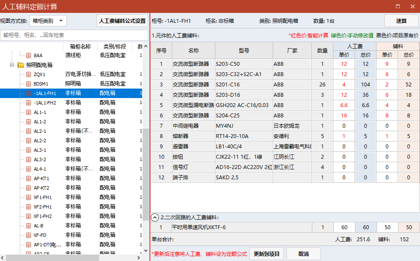Click the 取消 button
Viewport: 420px width, 261px height.
pos(304,254)
